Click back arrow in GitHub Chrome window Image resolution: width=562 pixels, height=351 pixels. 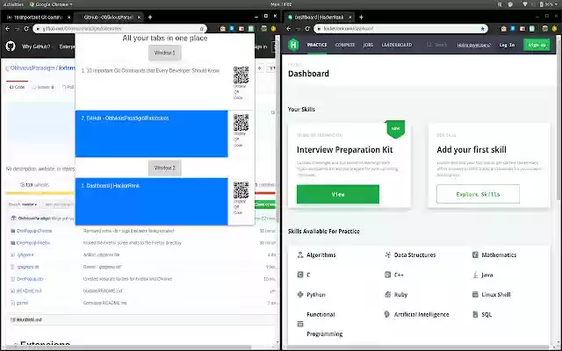coord(8,28)
